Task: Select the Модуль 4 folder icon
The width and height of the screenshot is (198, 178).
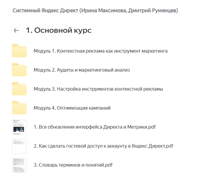Action: pyautogui.click(x=19, y=108)
